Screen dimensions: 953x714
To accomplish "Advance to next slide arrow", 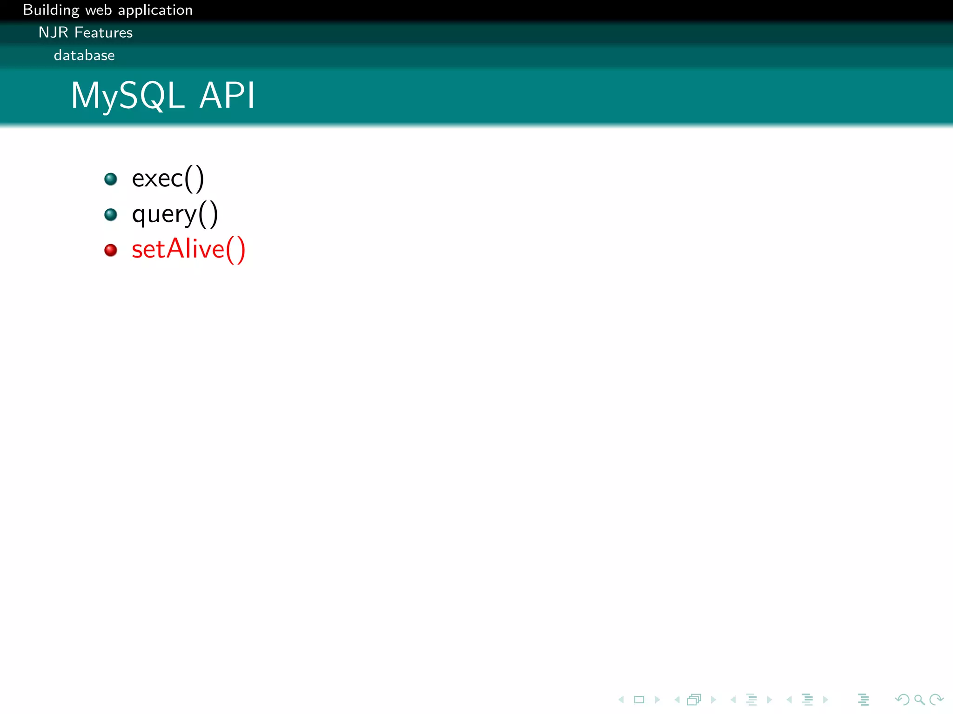I will 658,700.
